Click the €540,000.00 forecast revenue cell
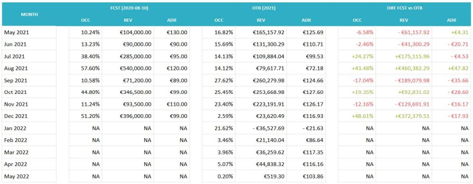 pos(128,68)
